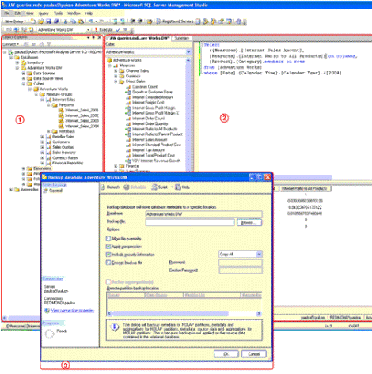Screen dimensions: 372x374
Task: Expand the Reseller Sales measure group
Action: point(42,137)
